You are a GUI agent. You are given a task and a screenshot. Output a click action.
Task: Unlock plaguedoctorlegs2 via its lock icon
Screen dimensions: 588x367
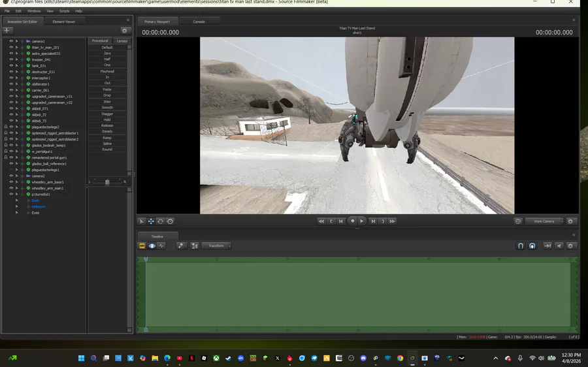click(x=6, y=127)
